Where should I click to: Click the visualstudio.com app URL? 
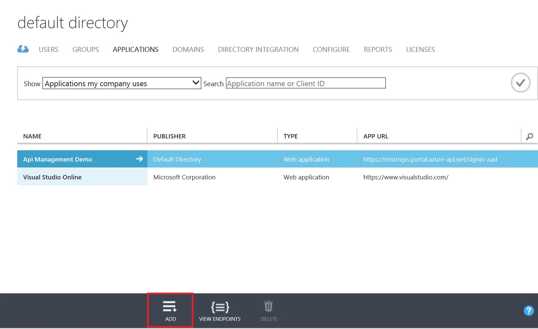click(x=406, y=177)
